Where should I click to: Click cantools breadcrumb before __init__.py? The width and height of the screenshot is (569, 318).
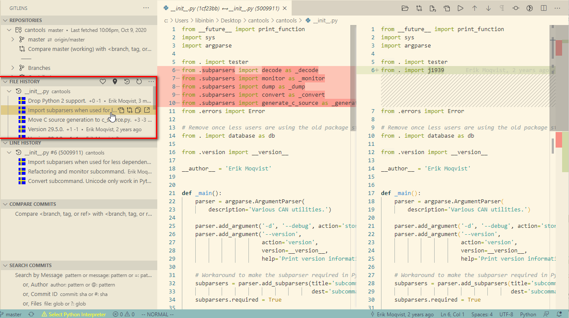286,20
